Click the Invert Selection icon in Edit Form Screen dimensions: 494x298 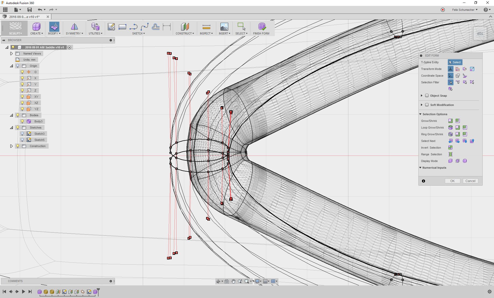click(x=451, y=148)
